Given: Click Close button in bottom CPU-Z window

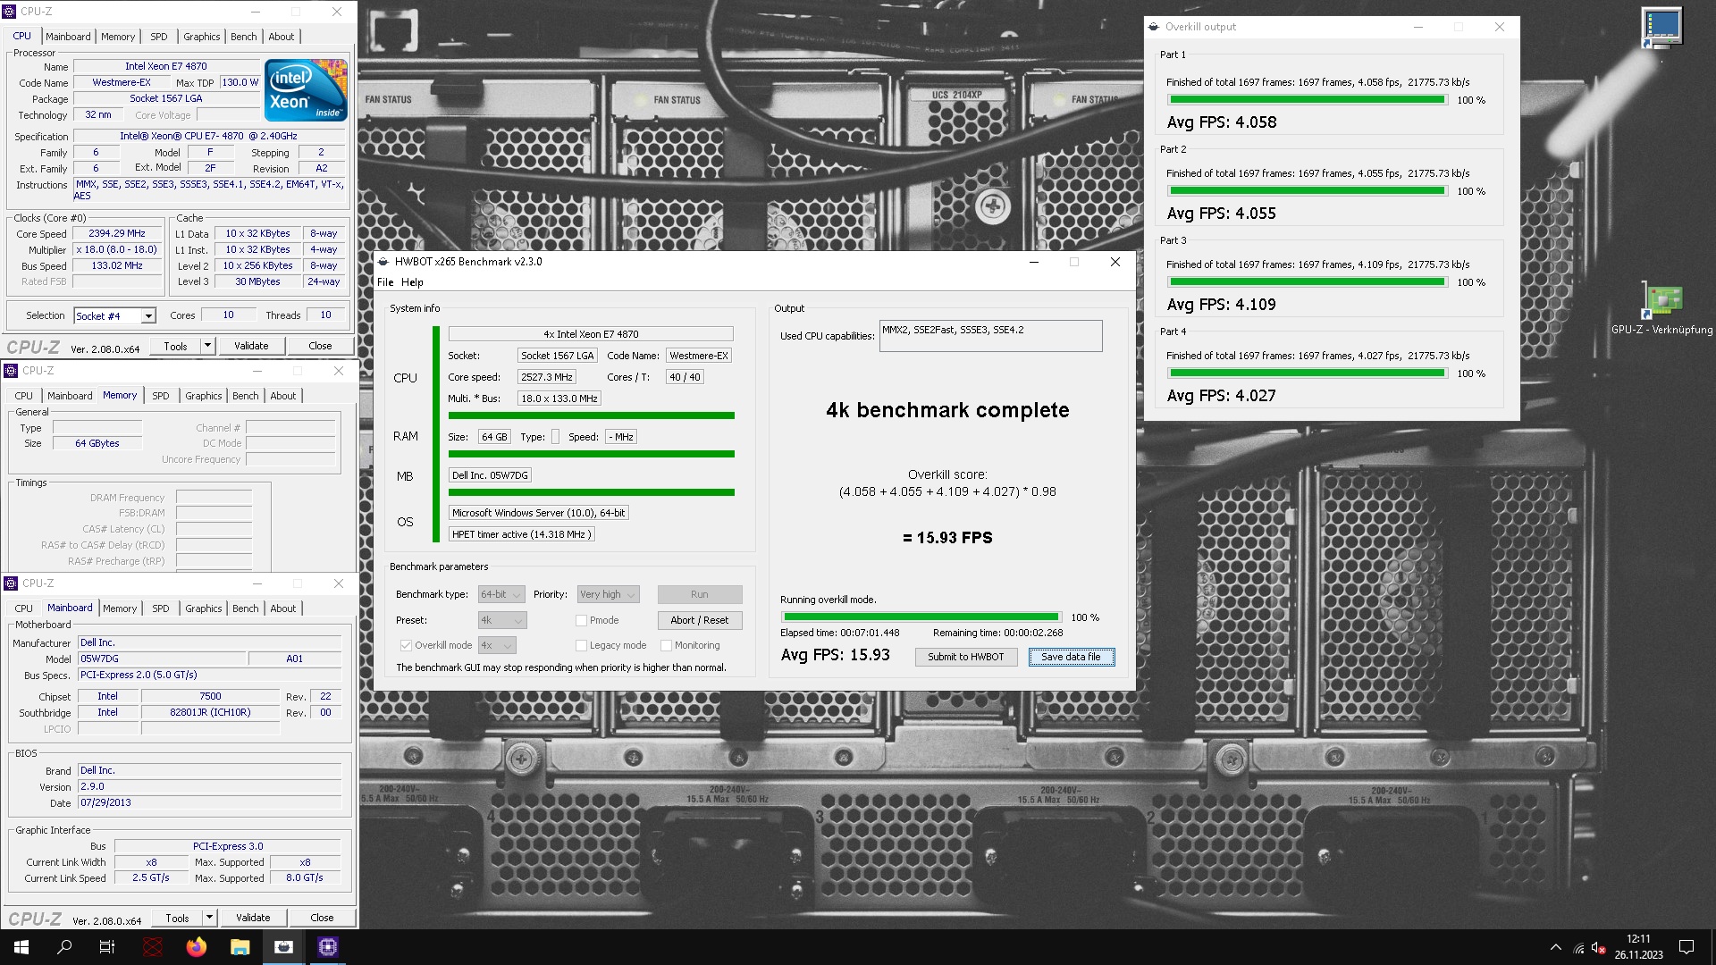Looking at the screenshot, I should [x=322, y=918].
